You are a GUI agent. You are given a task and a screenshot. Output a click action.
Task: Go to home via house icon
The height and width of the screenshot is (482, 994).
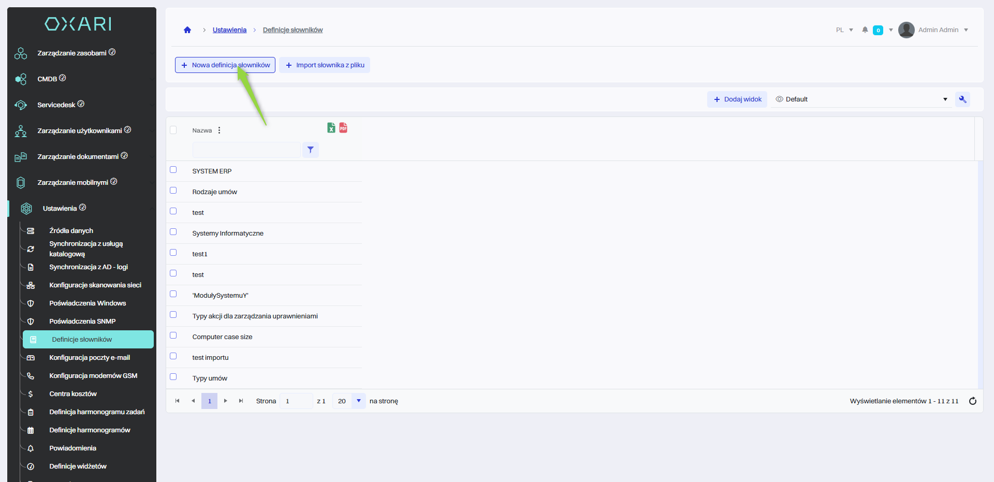(187, 30)
